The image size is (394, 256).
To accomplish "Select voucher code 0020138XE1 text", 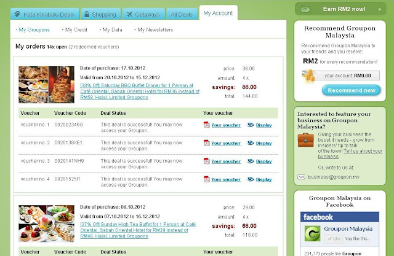I will point(68,142).
